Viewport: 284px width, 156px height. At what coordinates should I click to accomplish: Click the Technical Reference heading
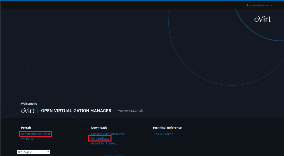tap(167, 128)
